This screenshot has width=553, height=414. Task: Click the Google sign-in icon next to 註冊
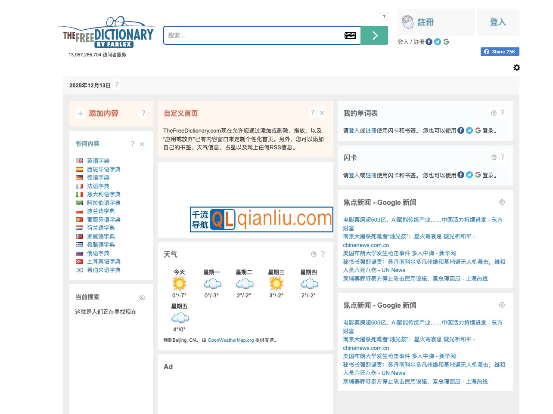[447, 42]
